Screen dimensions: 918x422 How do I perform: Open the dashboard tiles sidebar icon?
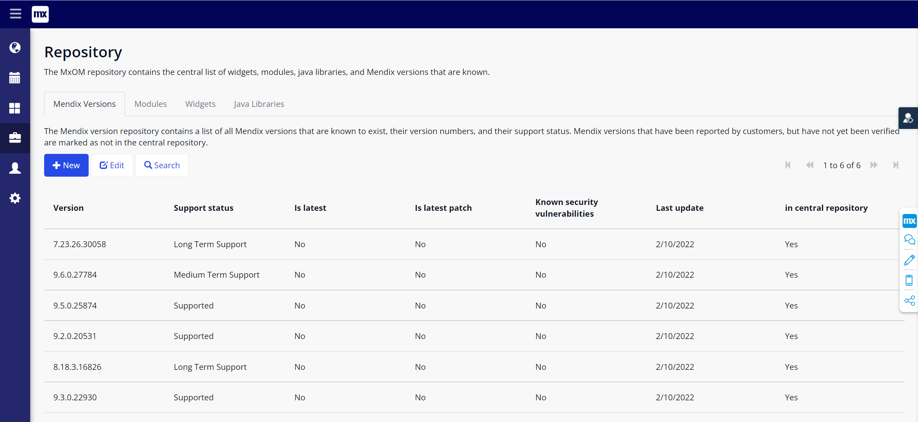click(15, 108)
